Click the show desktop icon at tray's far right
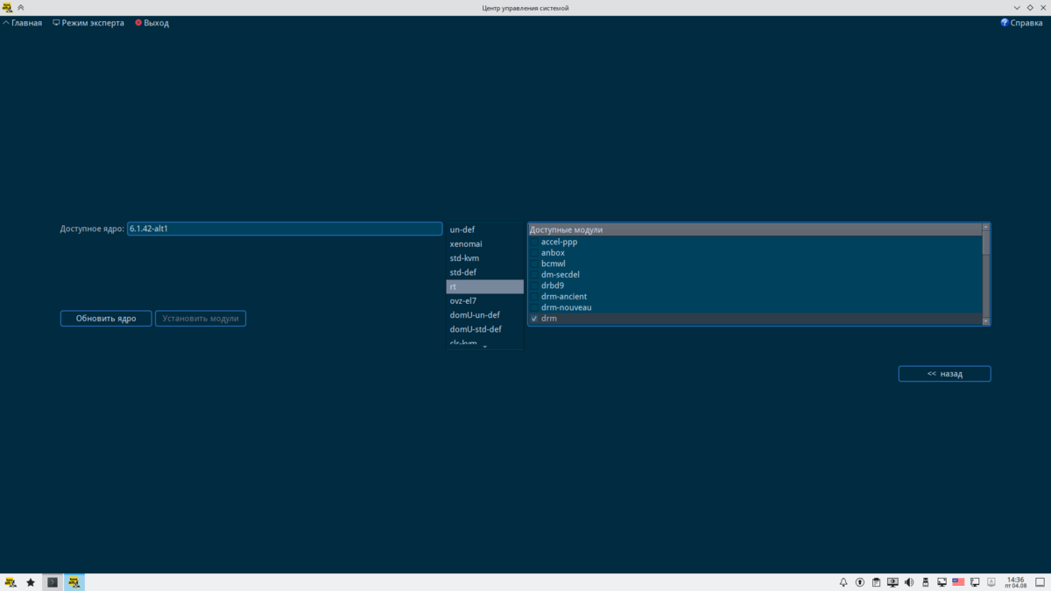Image resolution: width=1051 pixels, height=591 pixels. pos(1041,581)
